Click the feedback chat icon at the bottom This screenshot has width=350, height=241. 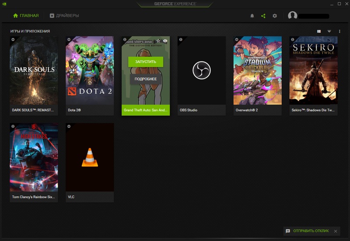point(288,231)
